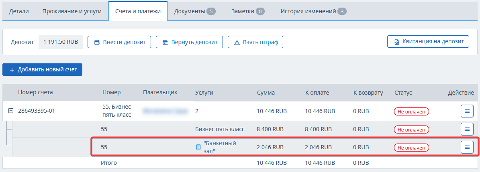Click Не оплачен status in Бизнес пять класс row
This screenshot has height=172, width=480.
click(411, 130)
